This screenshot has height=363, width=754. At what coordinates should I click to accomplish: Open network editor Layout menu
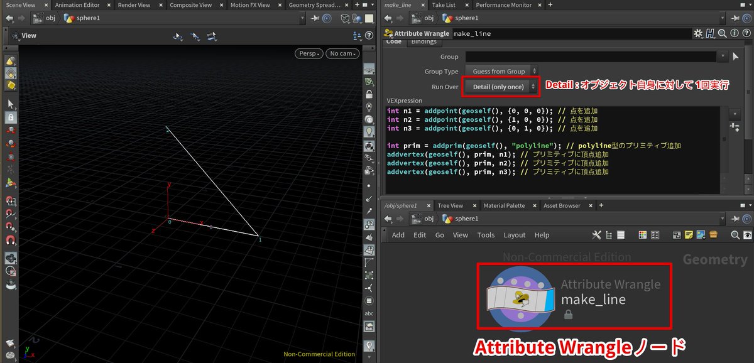[514, 235]
